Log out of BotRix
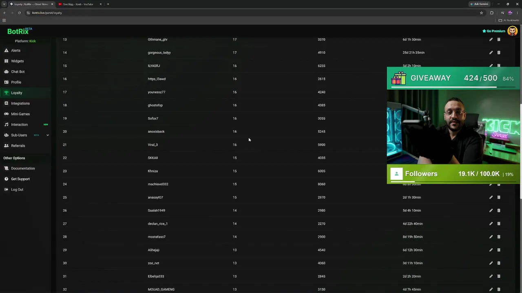This screenshot has height=293, width=522. (x=17, y=190)
